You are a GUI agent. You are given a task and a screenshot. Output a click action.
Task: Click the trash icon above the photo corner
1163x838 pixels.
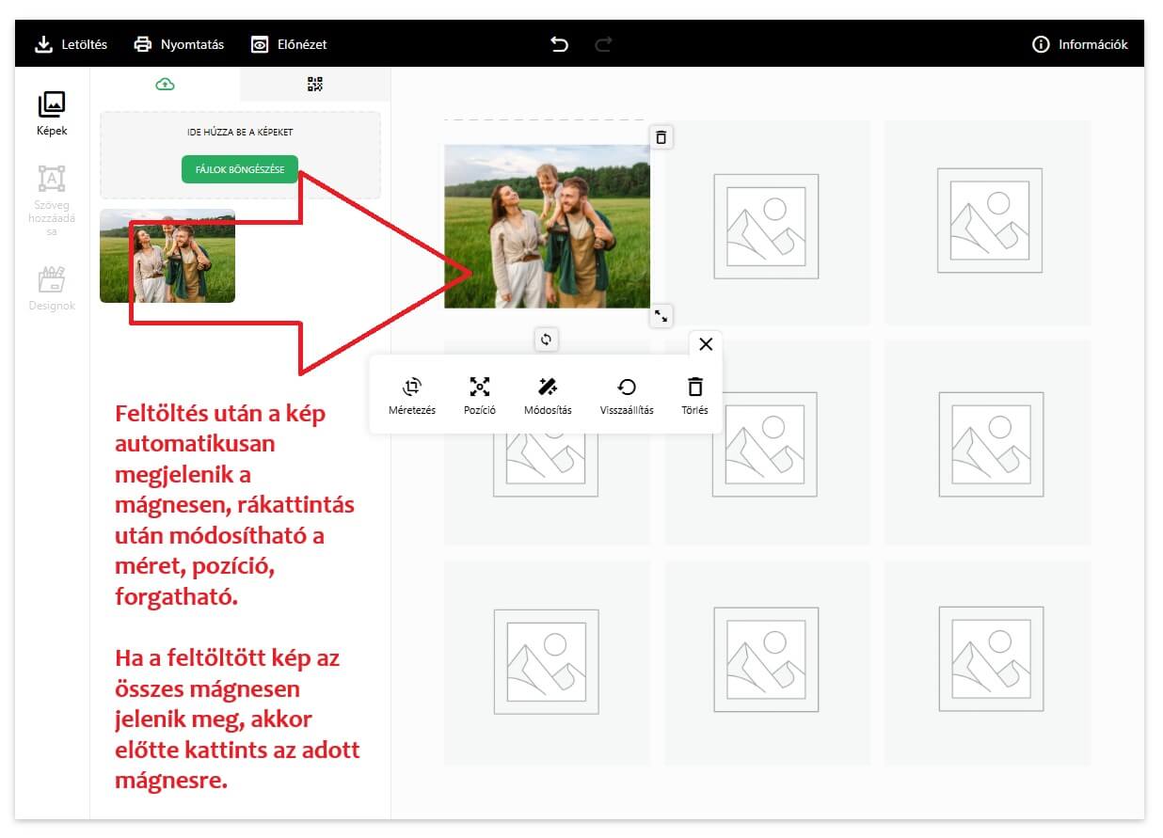tap(661, 137)
